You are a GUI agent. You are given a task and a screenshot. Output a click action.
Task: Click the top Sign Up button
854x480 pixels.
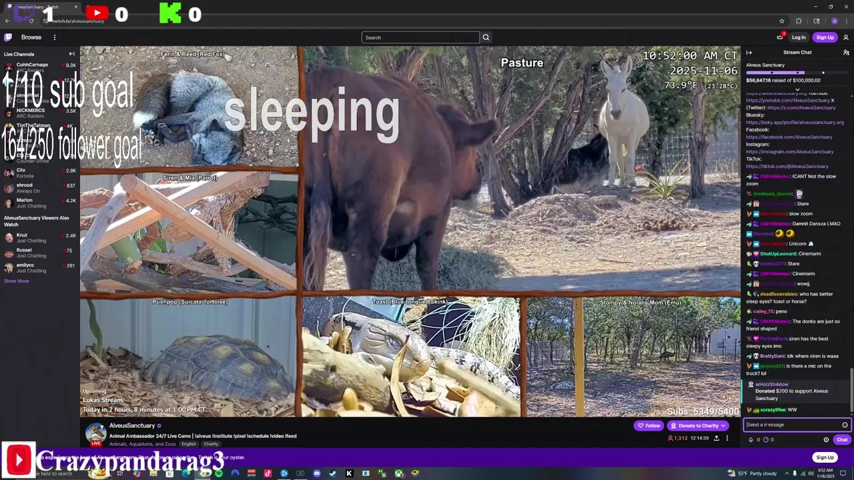tap(825, 37)
